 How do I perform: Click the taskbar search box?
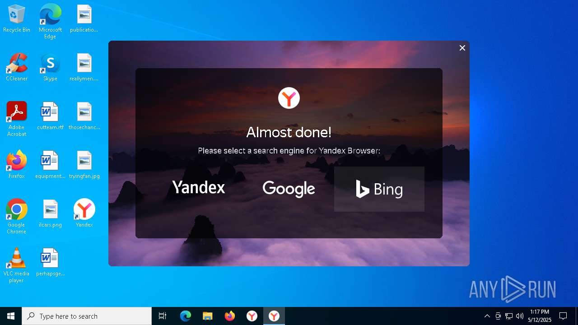click(x=87, y=316)
